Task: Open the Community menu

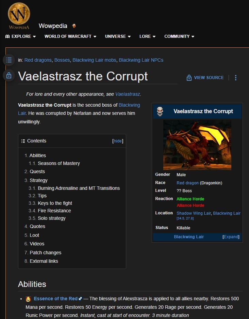Action: [179, 36]
